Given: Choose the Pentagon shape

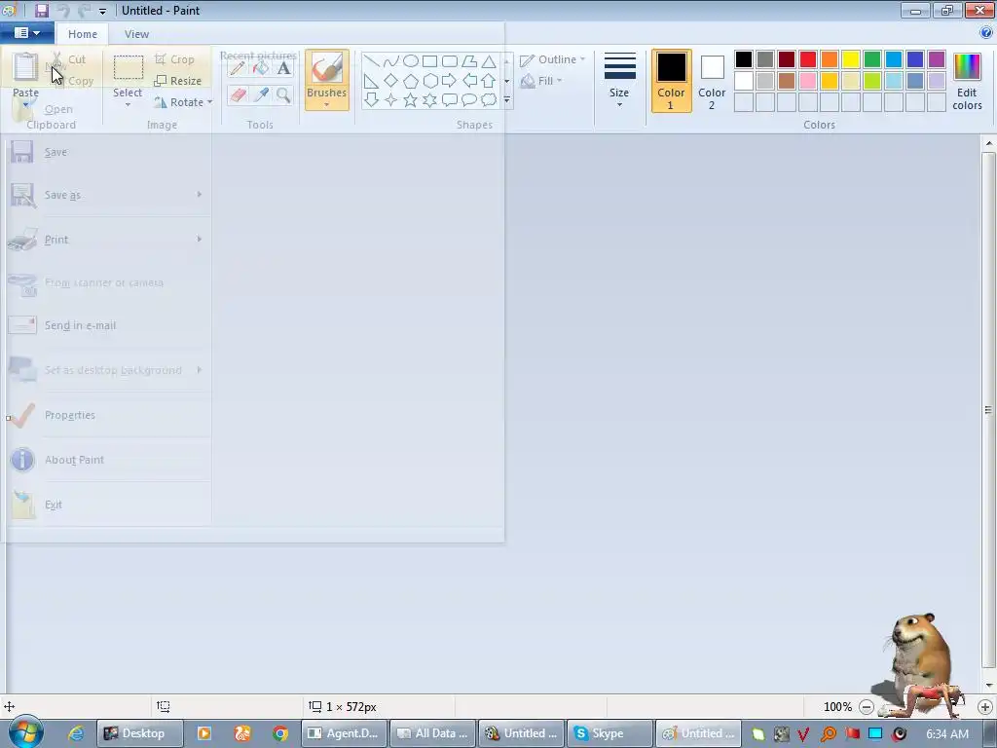Looking at the screenshot, I should pos(411,81).
